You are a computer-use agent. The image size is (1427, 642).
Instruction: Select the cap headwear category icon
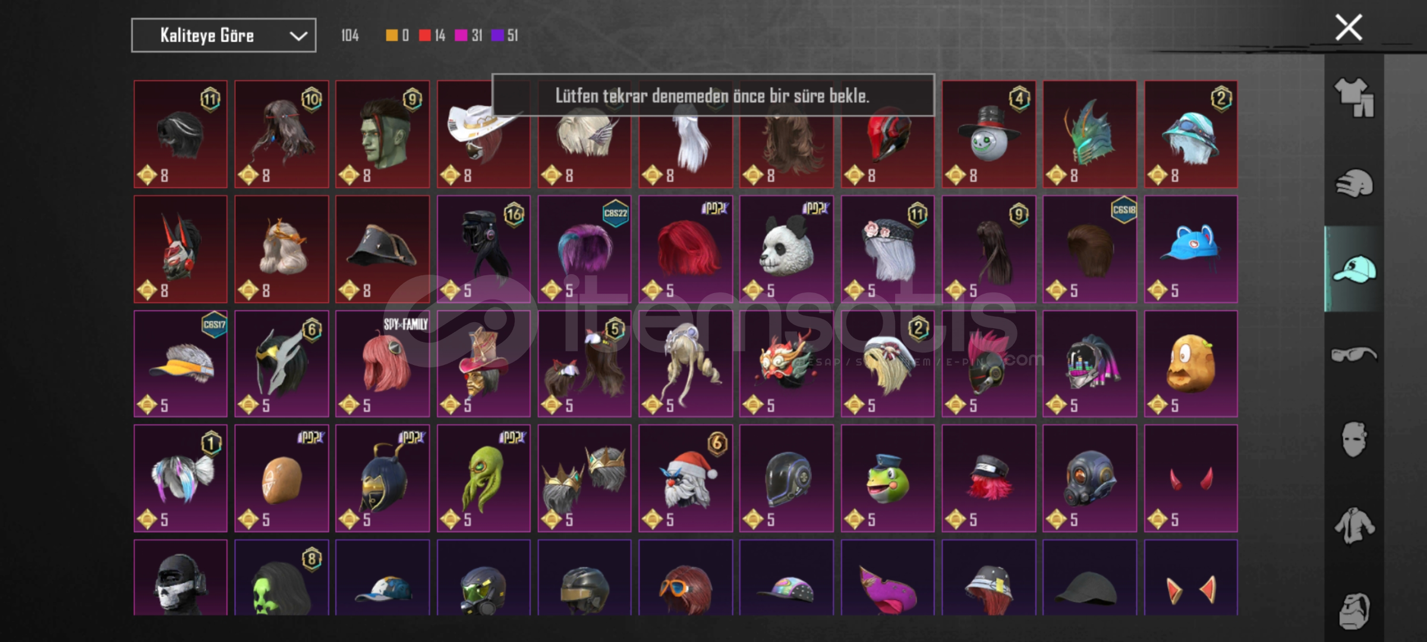1354,269
